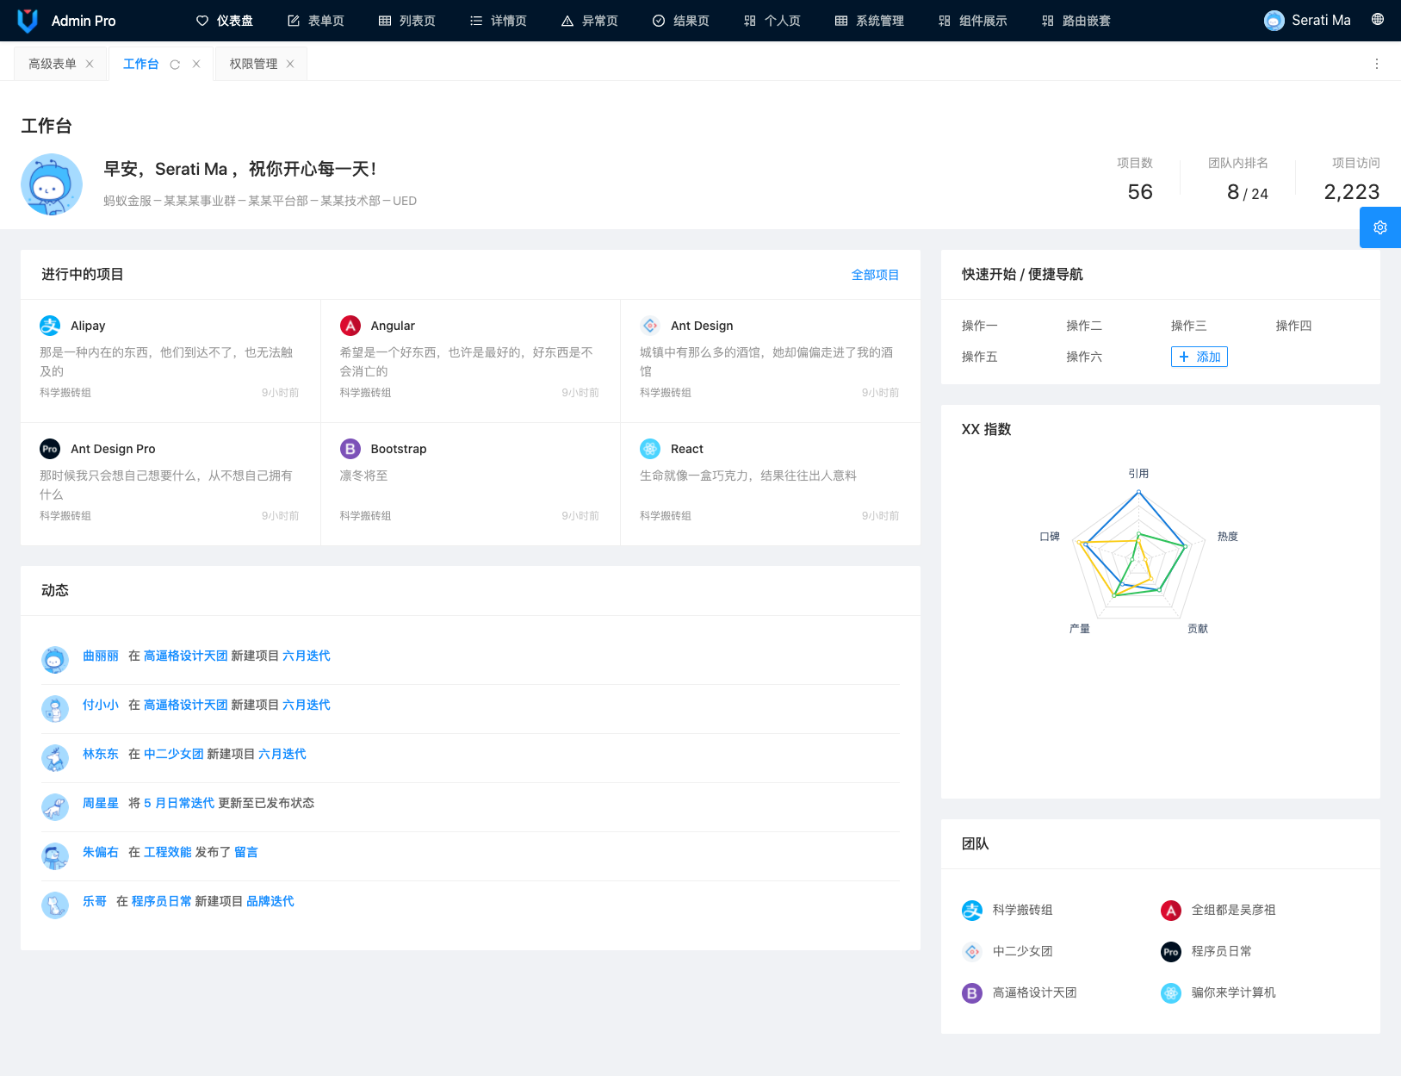This screenshot has width=1401, height=1076.
Task: Expand the 组件展示 menu
Action: tap(973, 21)
